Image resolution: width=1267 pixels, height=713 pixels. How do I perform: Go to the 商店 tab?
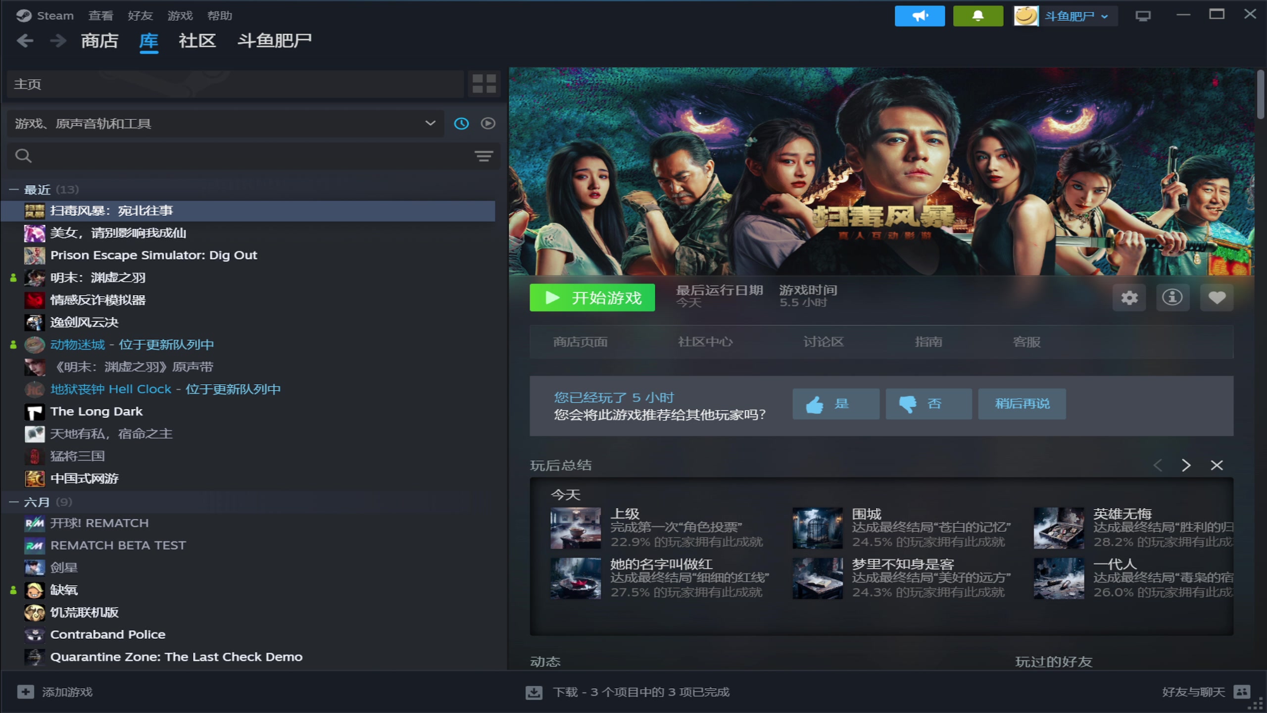click(x=99, y=41)
